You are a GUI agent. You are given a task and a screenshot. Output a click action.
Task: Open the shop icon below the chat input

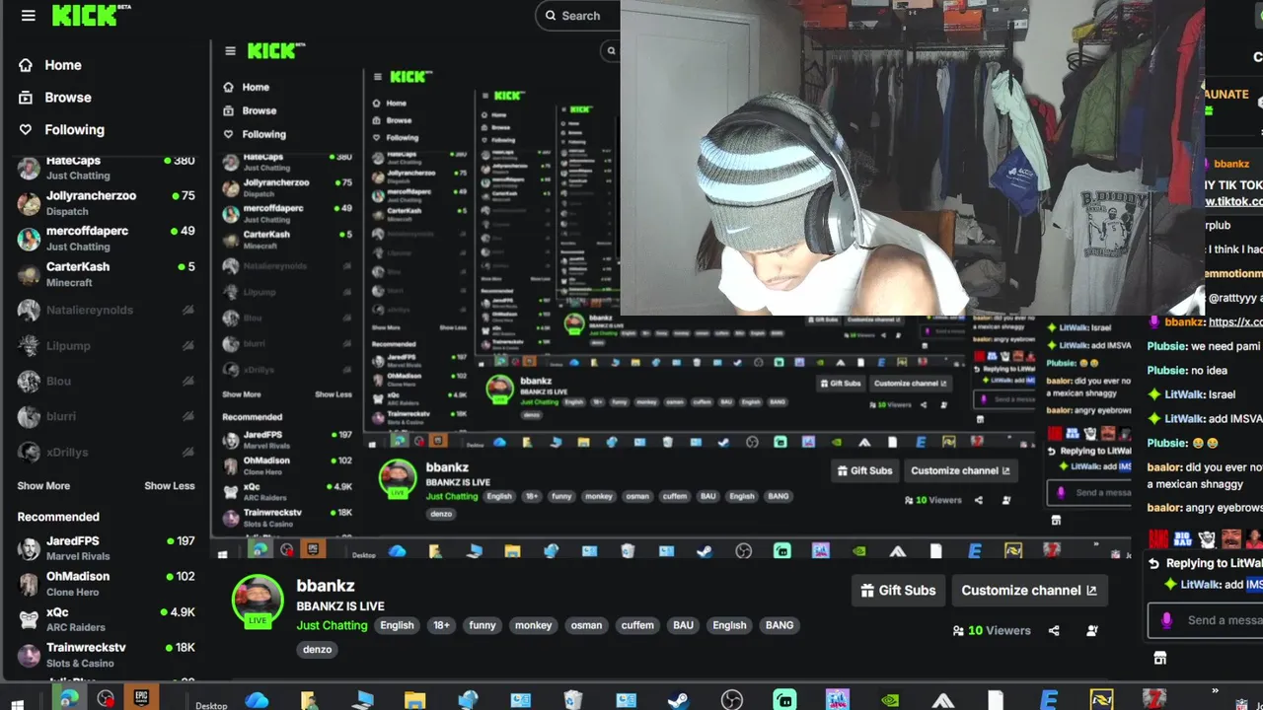1160,658
